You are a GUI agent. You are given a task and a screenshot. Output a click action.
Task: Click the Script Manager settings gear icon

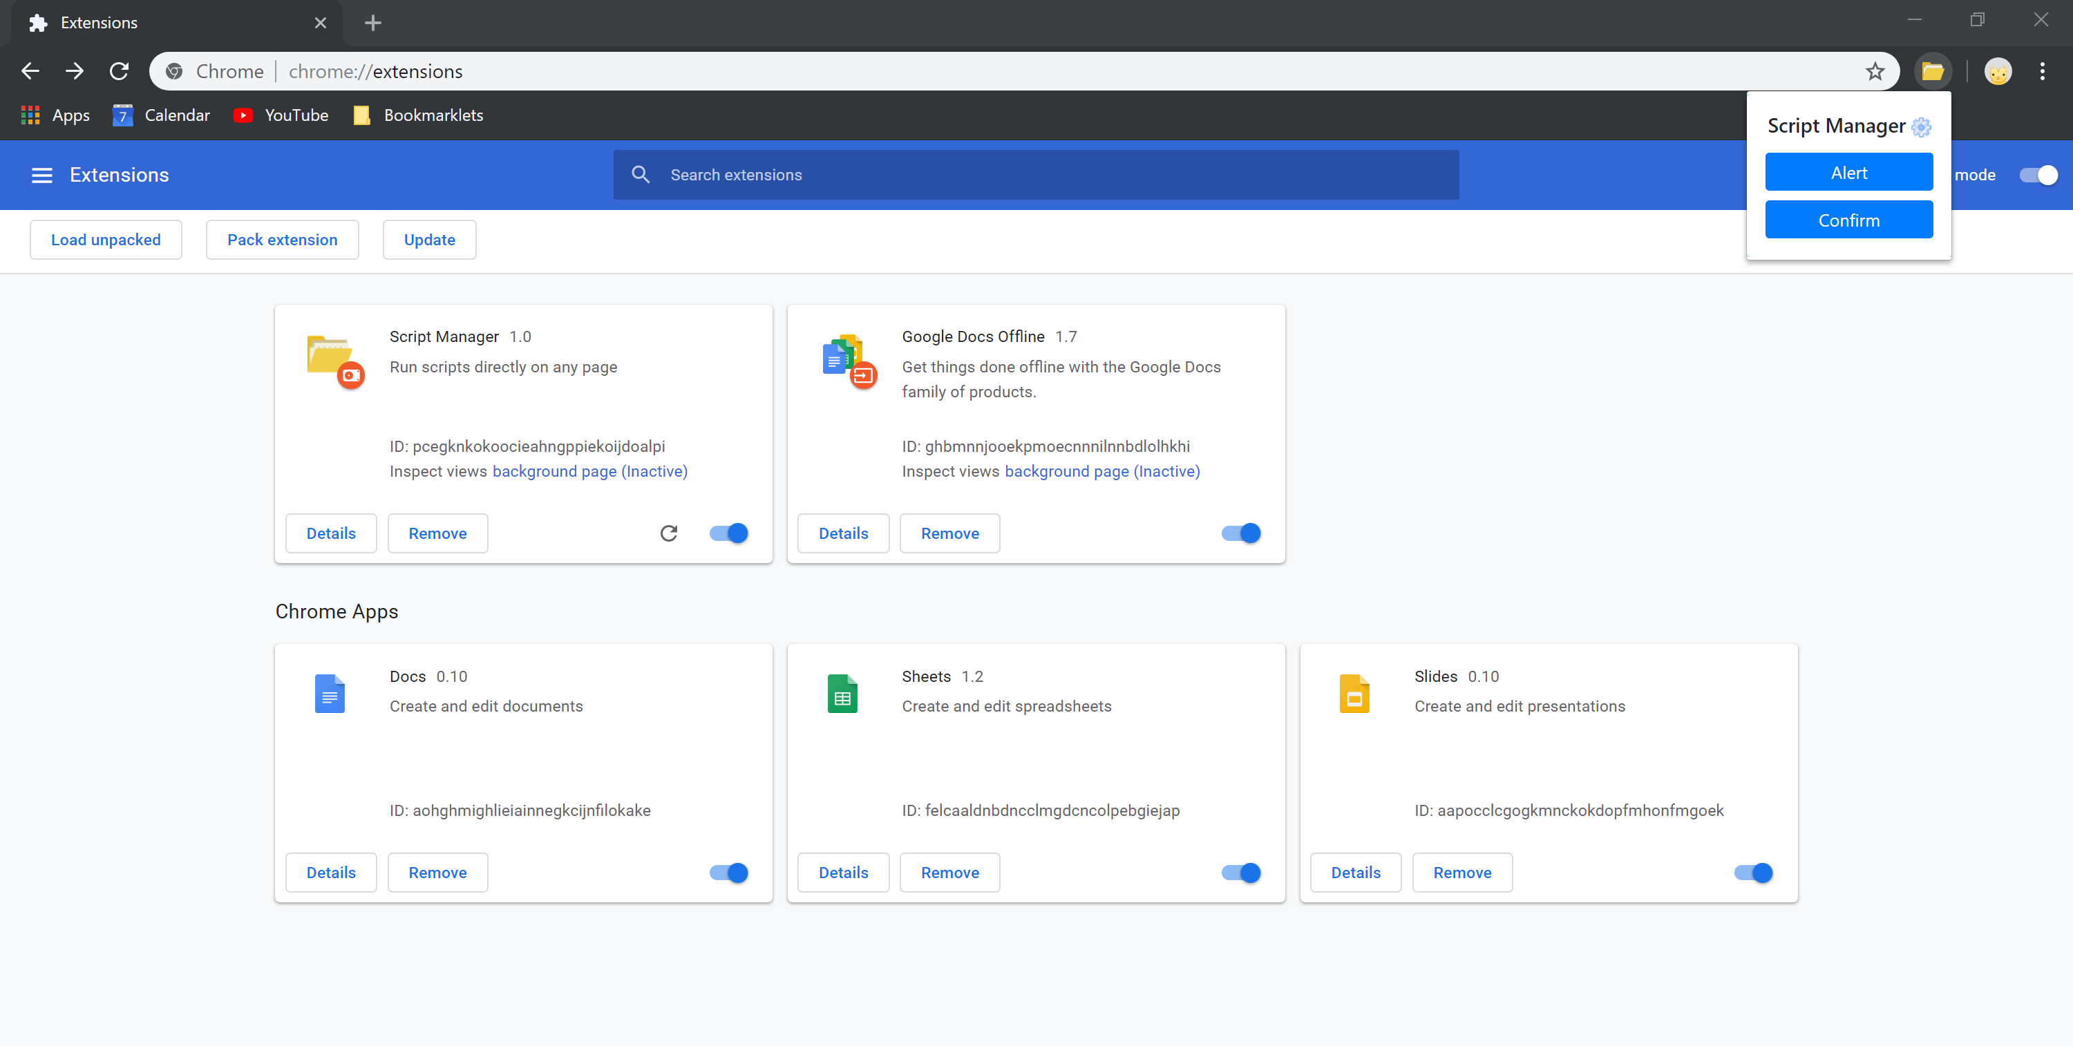1921,127
